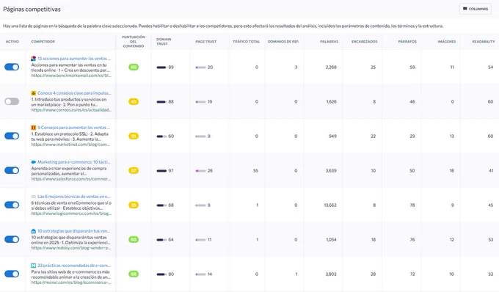Enable the correos.es competitor toggle
This screenshot has width=499, height=292.
pyautogui.click(x=12, y=101)
